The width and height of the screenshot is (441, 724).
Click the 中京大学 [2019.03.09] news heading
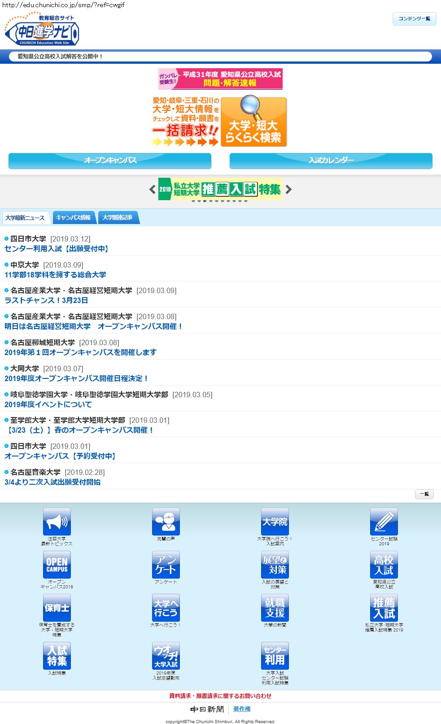pos(47,265)
